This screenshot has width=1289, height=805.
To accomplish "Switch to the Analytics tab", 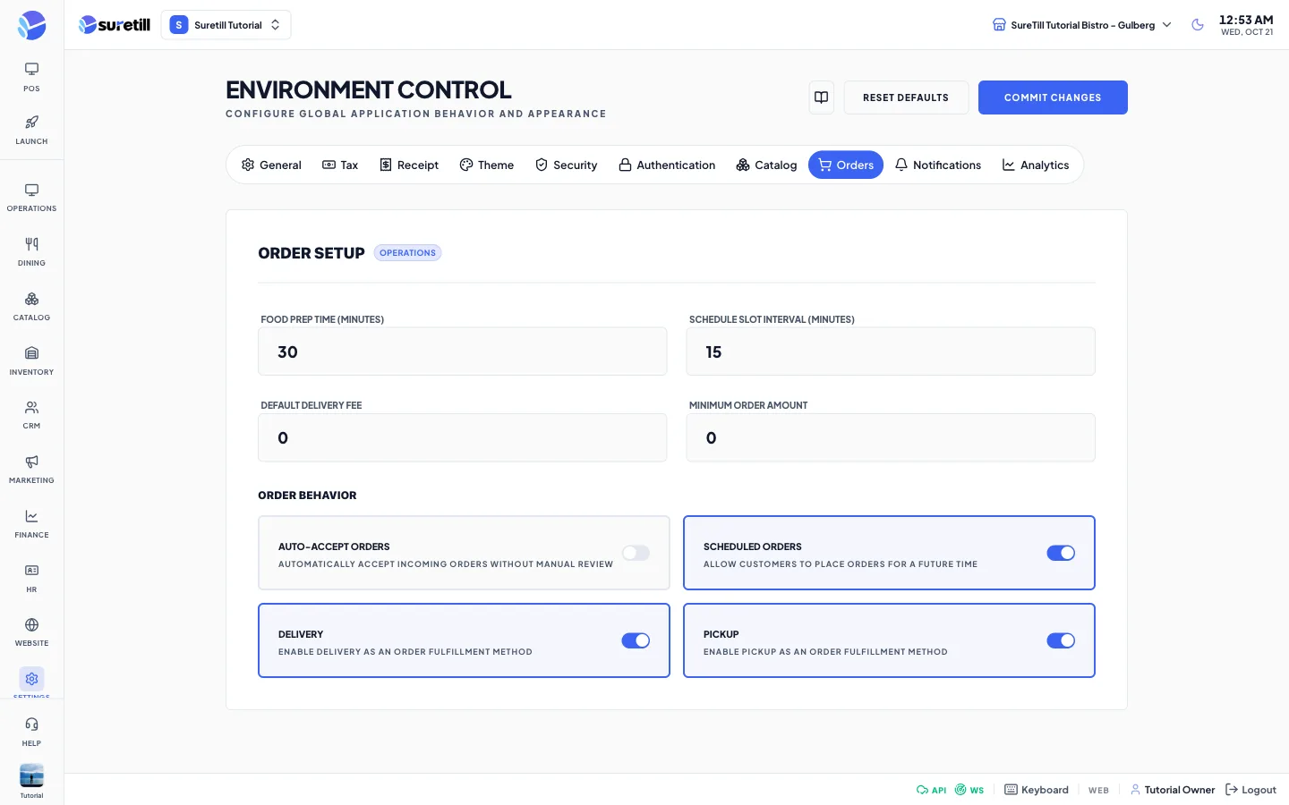I will click(1036, 165).
